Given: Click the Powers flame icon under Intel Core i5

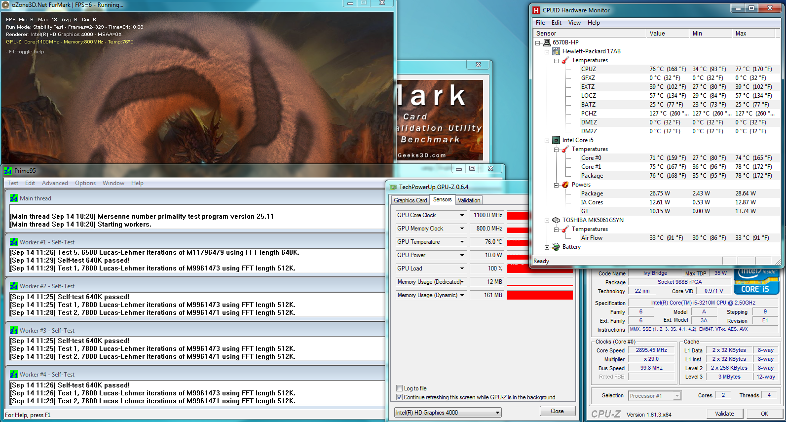Looking at the screenshot, I should coord(565,185).
